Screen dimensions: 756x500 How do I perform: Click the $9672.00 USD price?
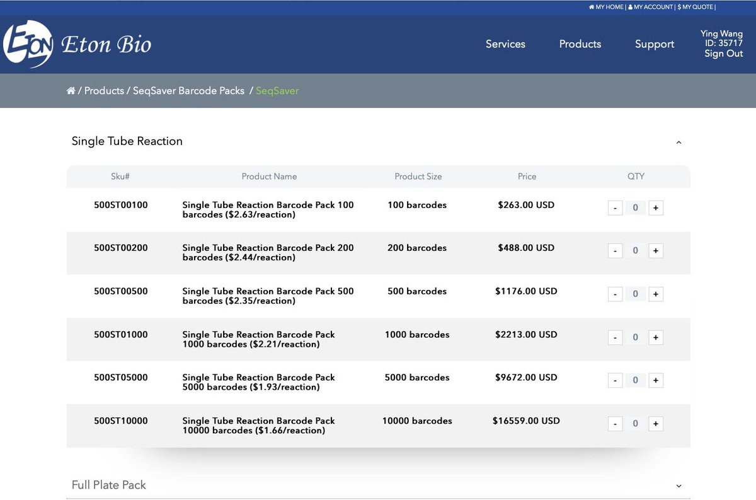click(526, 378)
